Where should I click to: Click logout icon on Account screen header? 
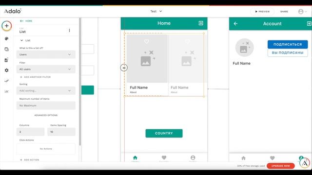coord(309,24)
